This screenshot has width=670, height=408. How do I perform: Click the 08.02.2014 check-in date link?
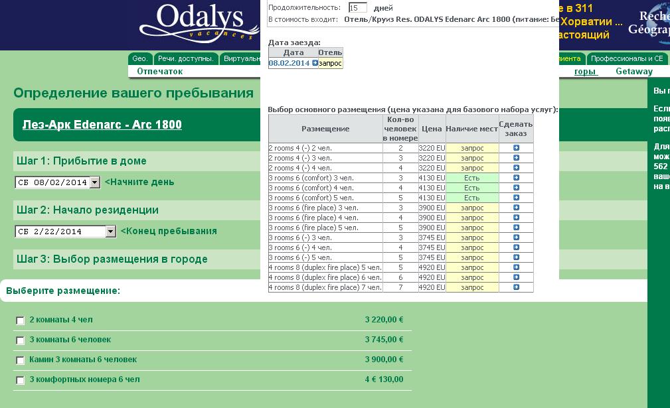(289, 63)
